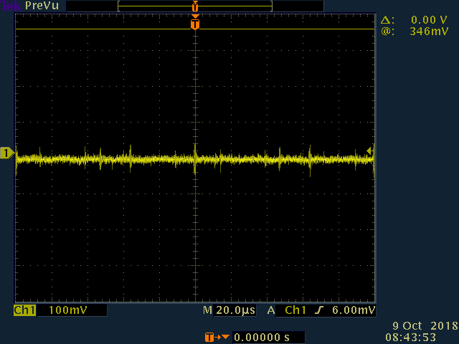Click the @ cursor position symbol
This screenshot has width=459, height=344.
click(387, 32)
